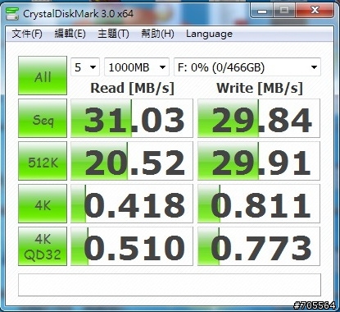Open the Language menu
The height and width of the screenshot is (312, 340).
[x=209, y=34]
